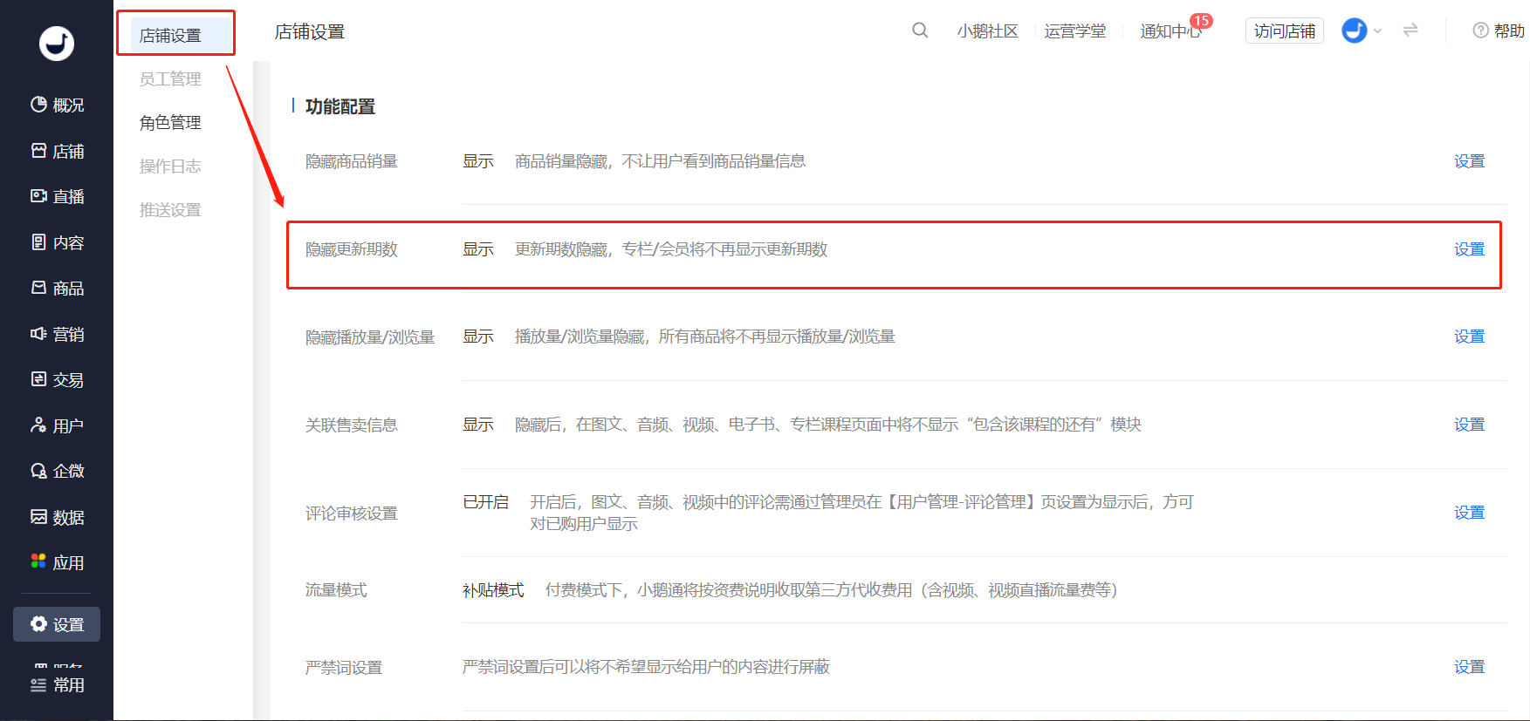Select 角色管理 in the submenu
The width and height of the screenshot is (1530, 721).
point(170,123)
